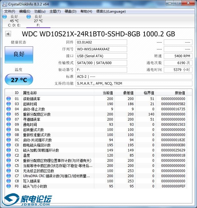Click the standard field ACS-2
Viewport: 197px width, 208px height.
point(134,77)
